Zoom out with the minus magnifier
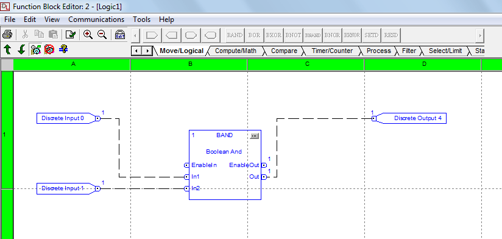The height and width of the screenshot is (239, 502). [102, 35]
